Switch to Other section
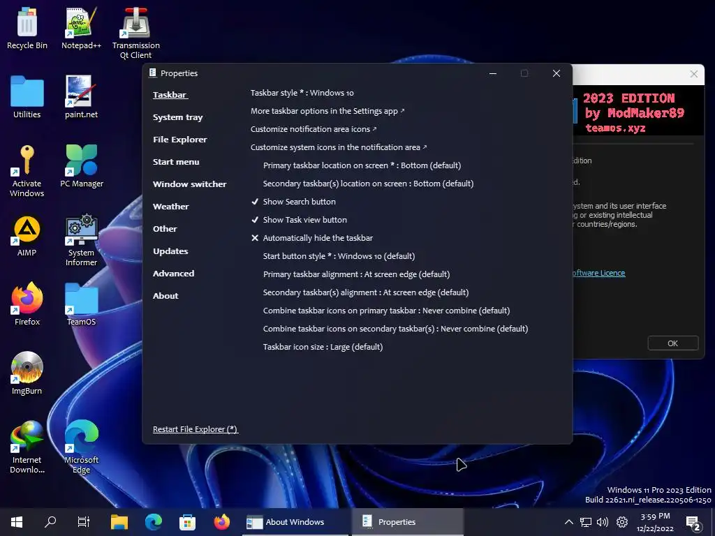This screenshot has width=715, height=536. (x=165, y=229)
